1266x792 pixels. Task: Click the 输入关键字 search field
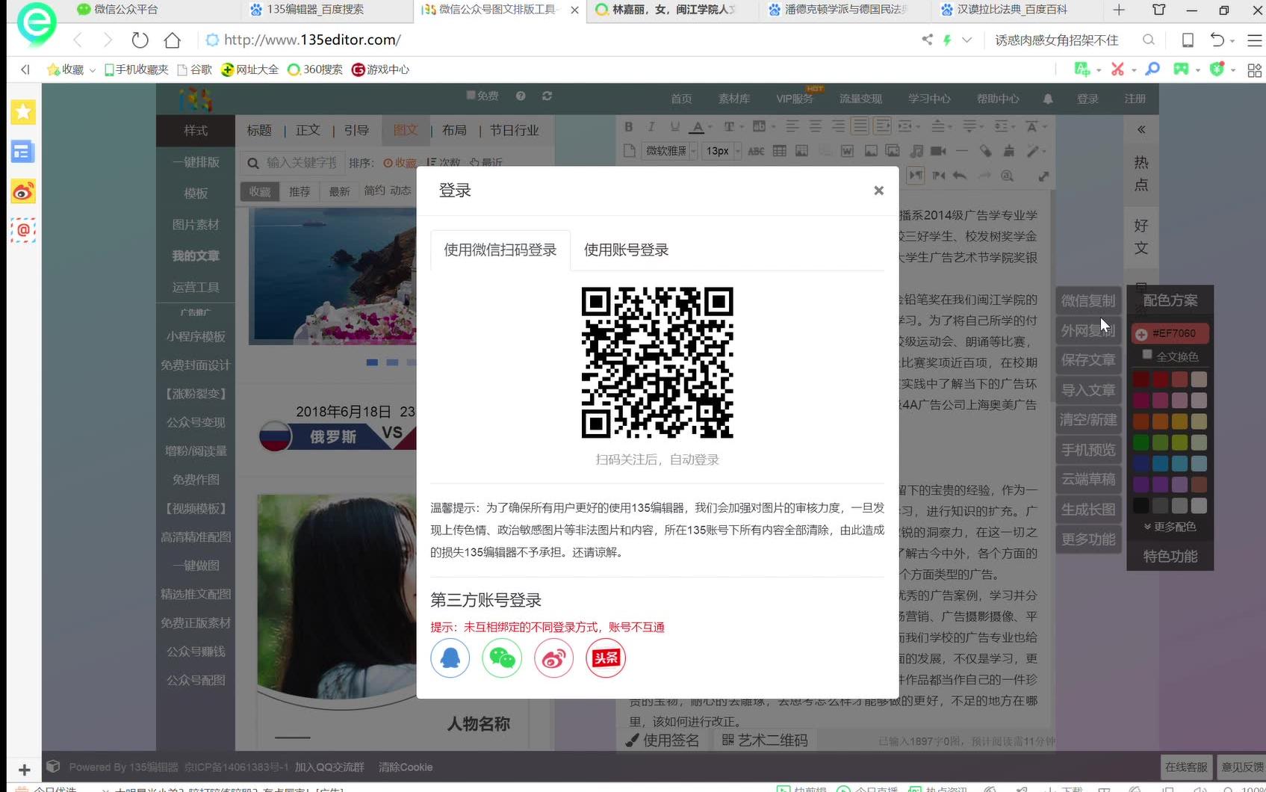(x=299, y=162)
